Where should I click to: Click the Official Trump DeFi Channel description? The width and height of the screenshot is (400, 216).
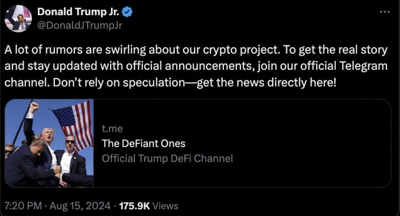point(167,158)
